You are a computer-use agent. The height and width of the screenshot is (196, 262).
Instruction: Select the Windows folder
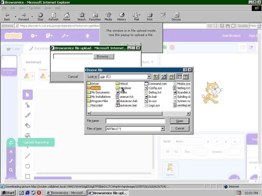pos(123,88)
